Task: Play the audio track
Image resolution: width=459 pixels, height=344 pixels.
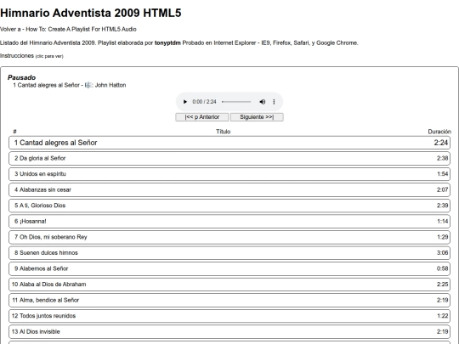Action: tap(184, 102)
